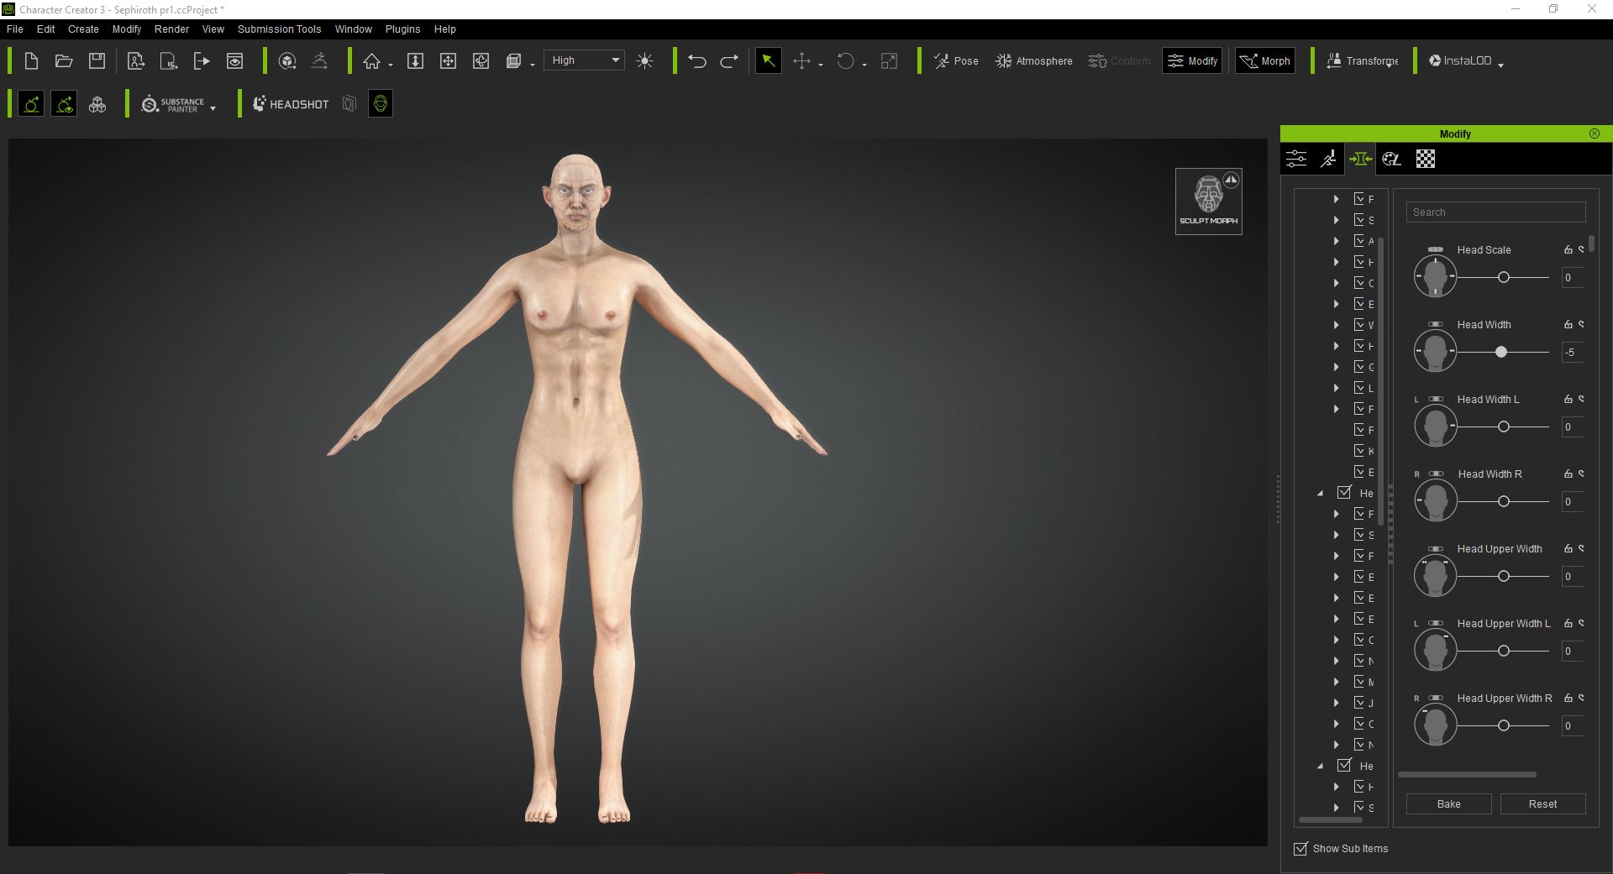Open the InstaLOD dropdown arrow
The height and width of the screenshot is (874, 1613).
(1500, 64)
